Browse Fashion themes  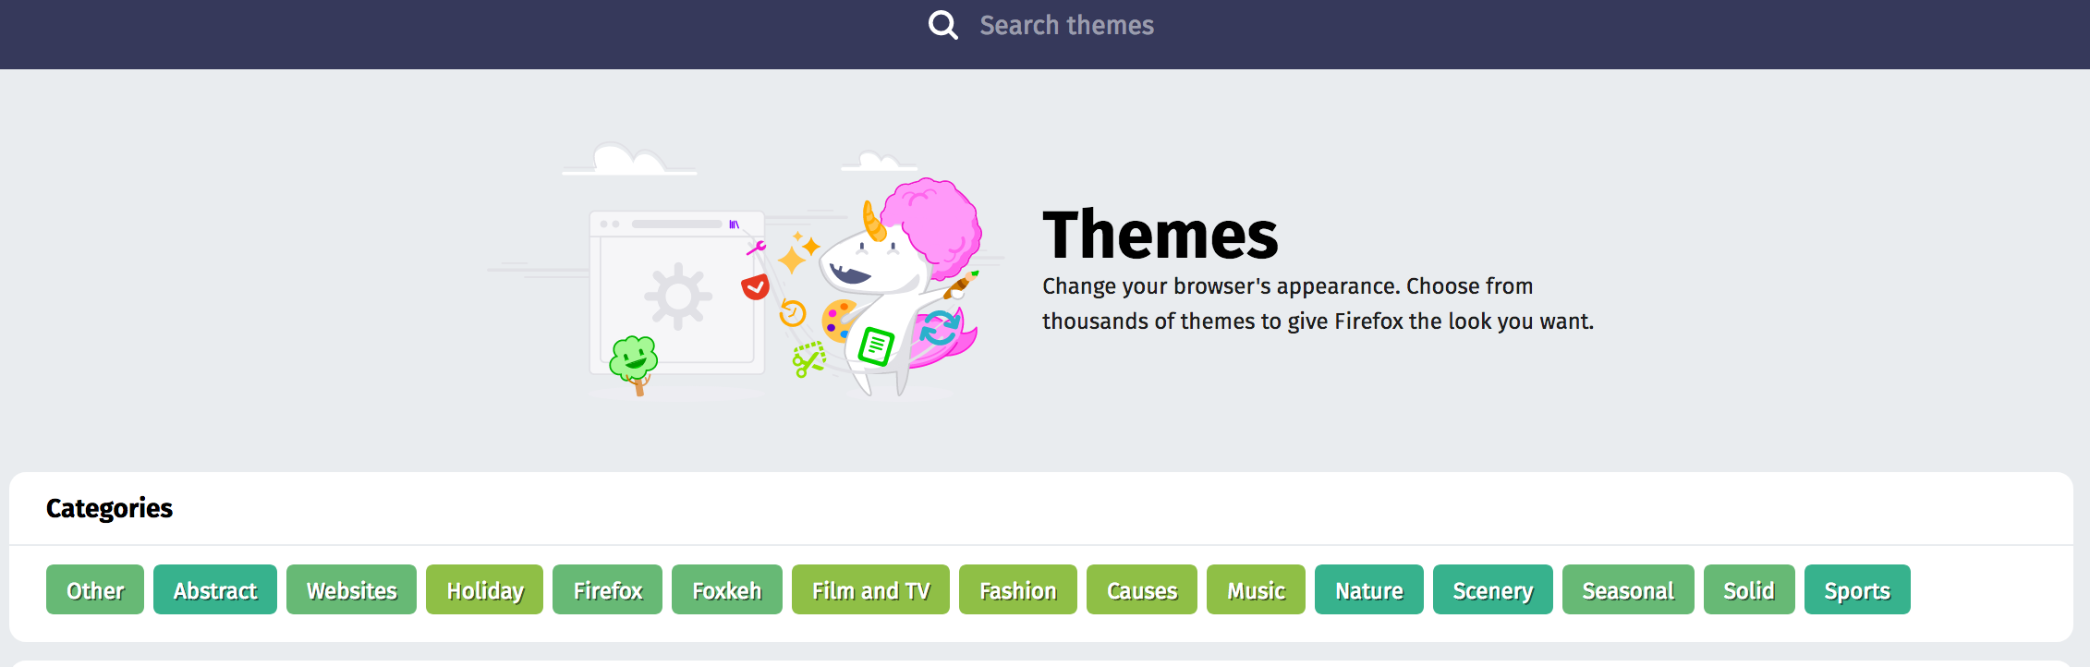[x=1018, y=589]
